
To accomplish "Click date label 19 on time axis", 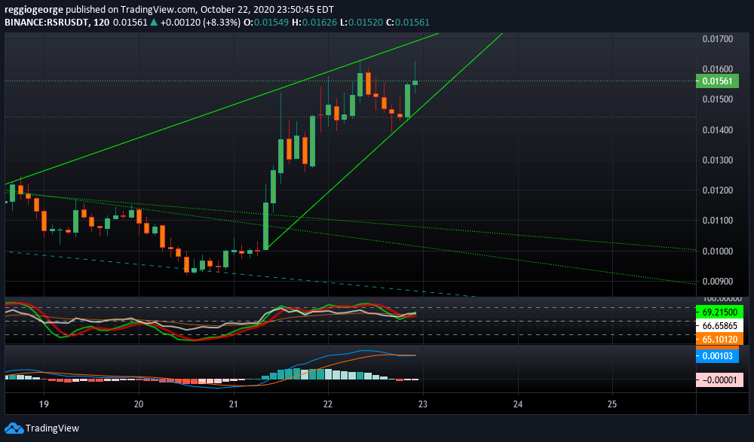I will point(44,404).
